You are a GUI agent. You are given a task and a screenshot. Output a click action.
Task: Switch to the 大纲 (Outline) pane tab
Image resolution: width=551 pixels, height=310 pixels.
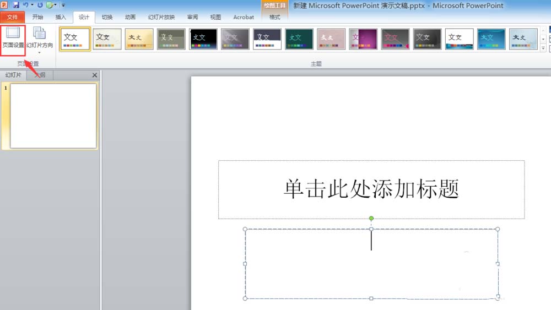[x=40, y=75]
